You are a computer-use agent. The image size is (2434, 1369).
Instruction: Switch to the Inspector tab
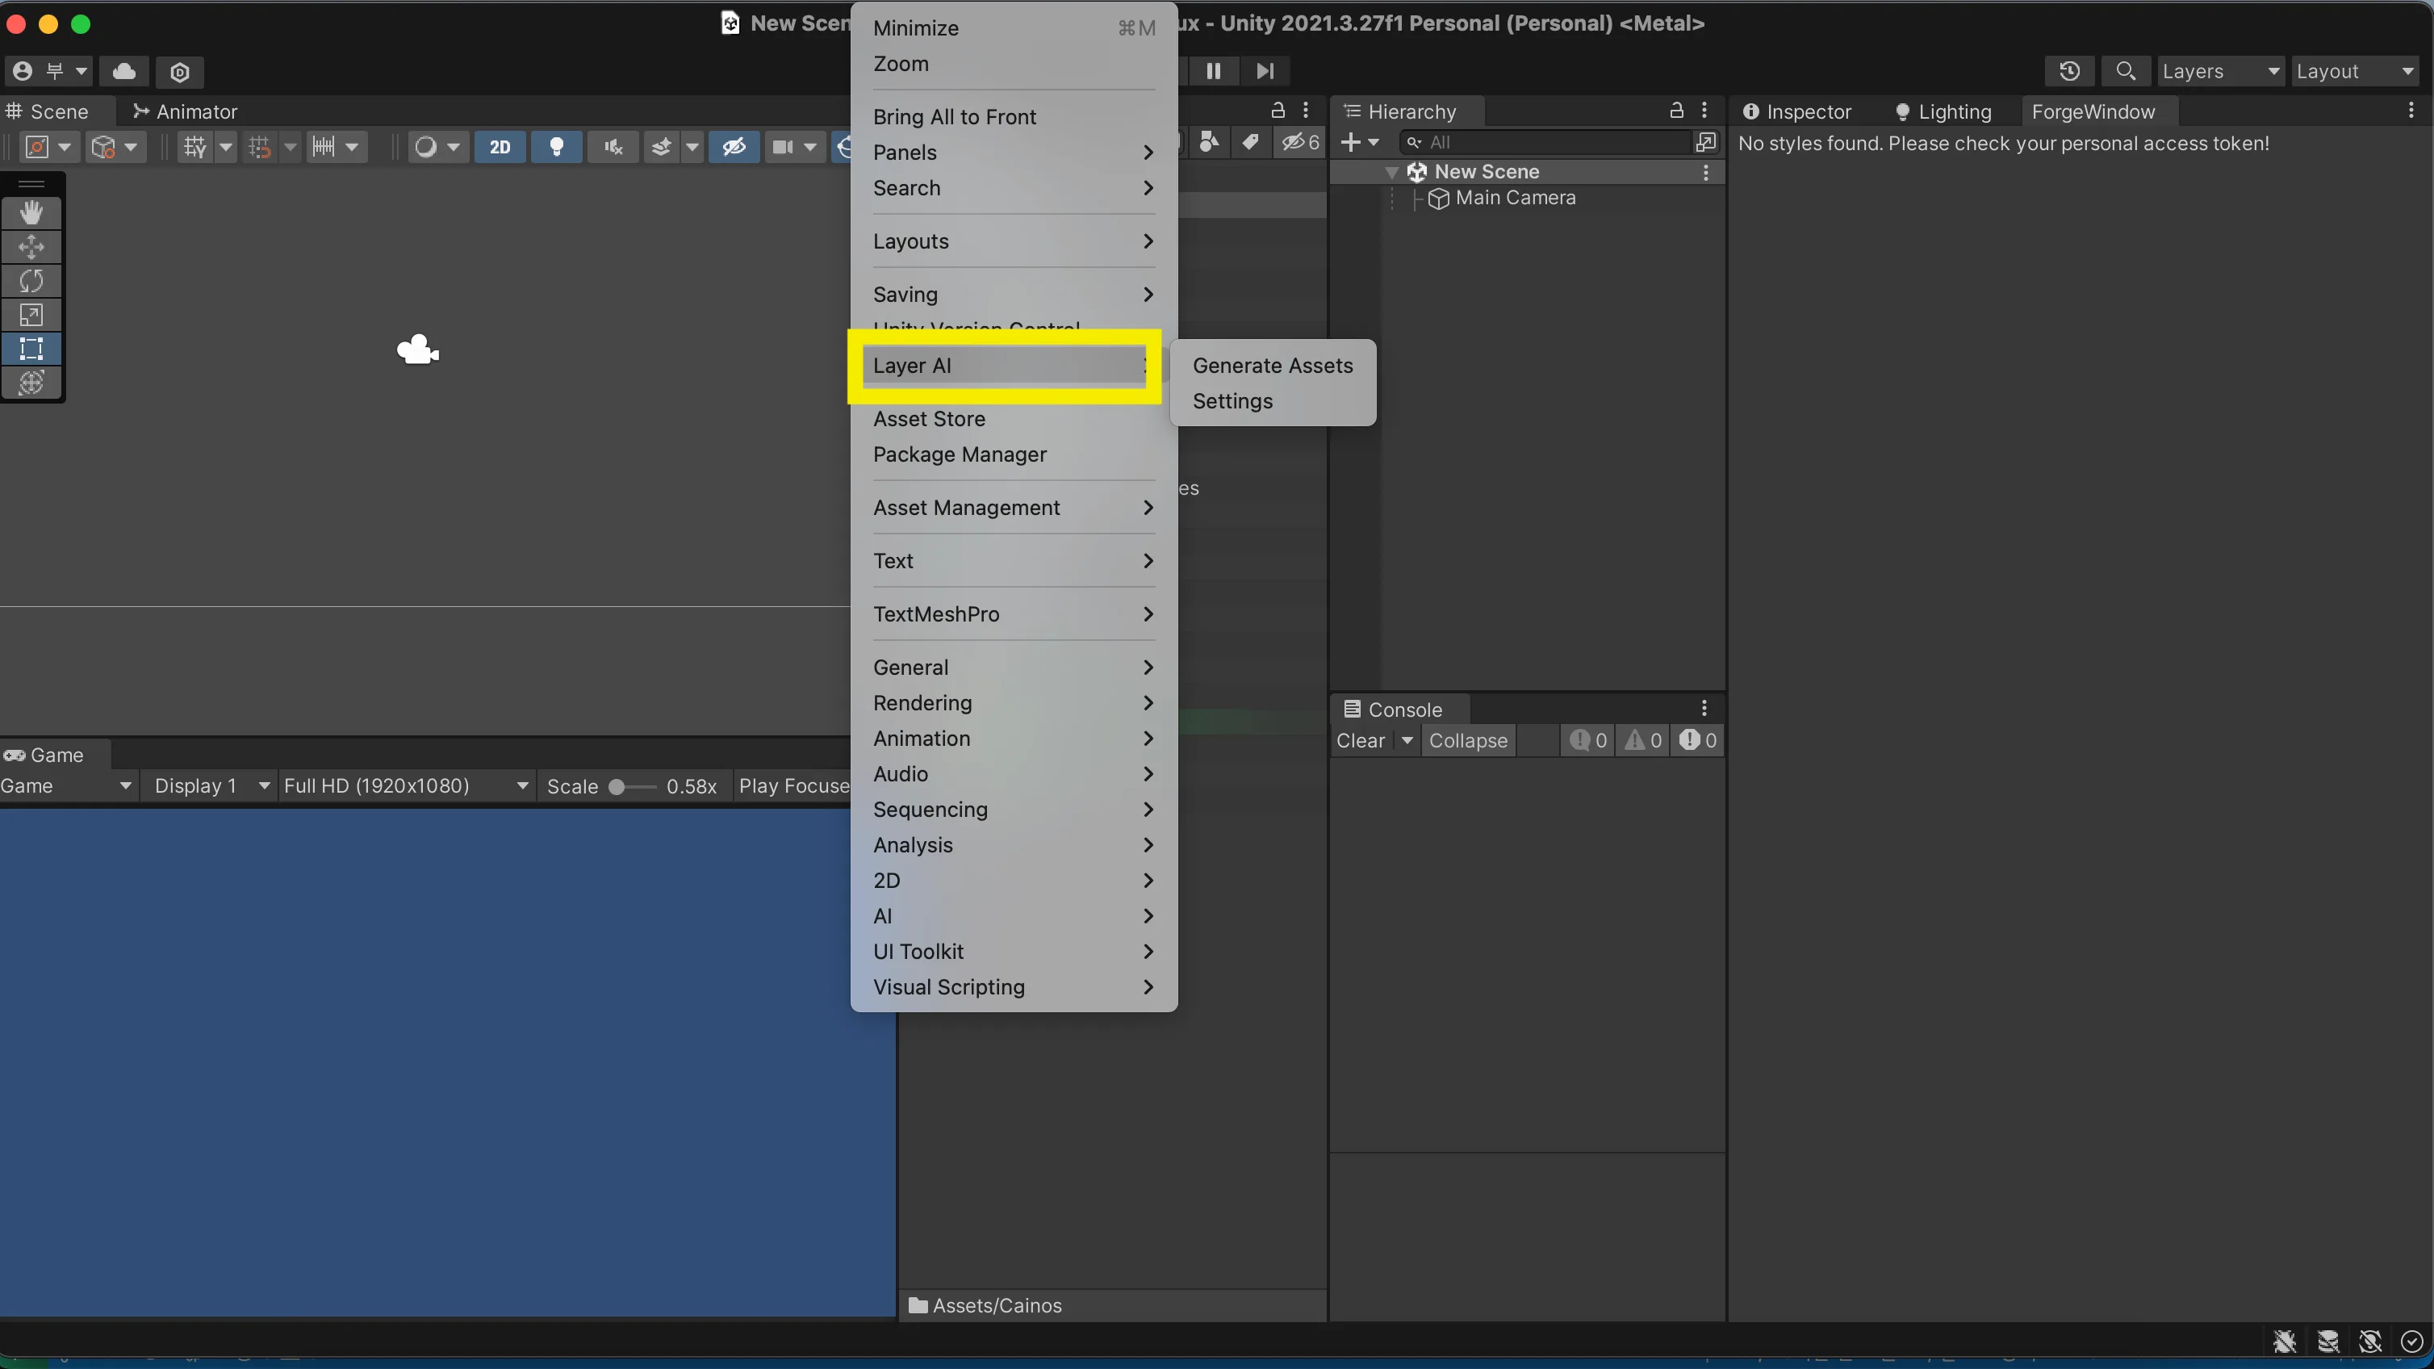click(x=1796, y=111)
